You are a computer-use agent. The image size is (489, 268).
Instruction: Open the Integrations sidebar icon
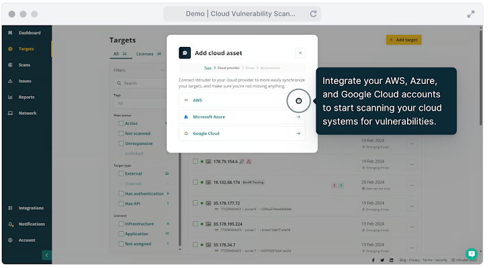click(10, 208)
